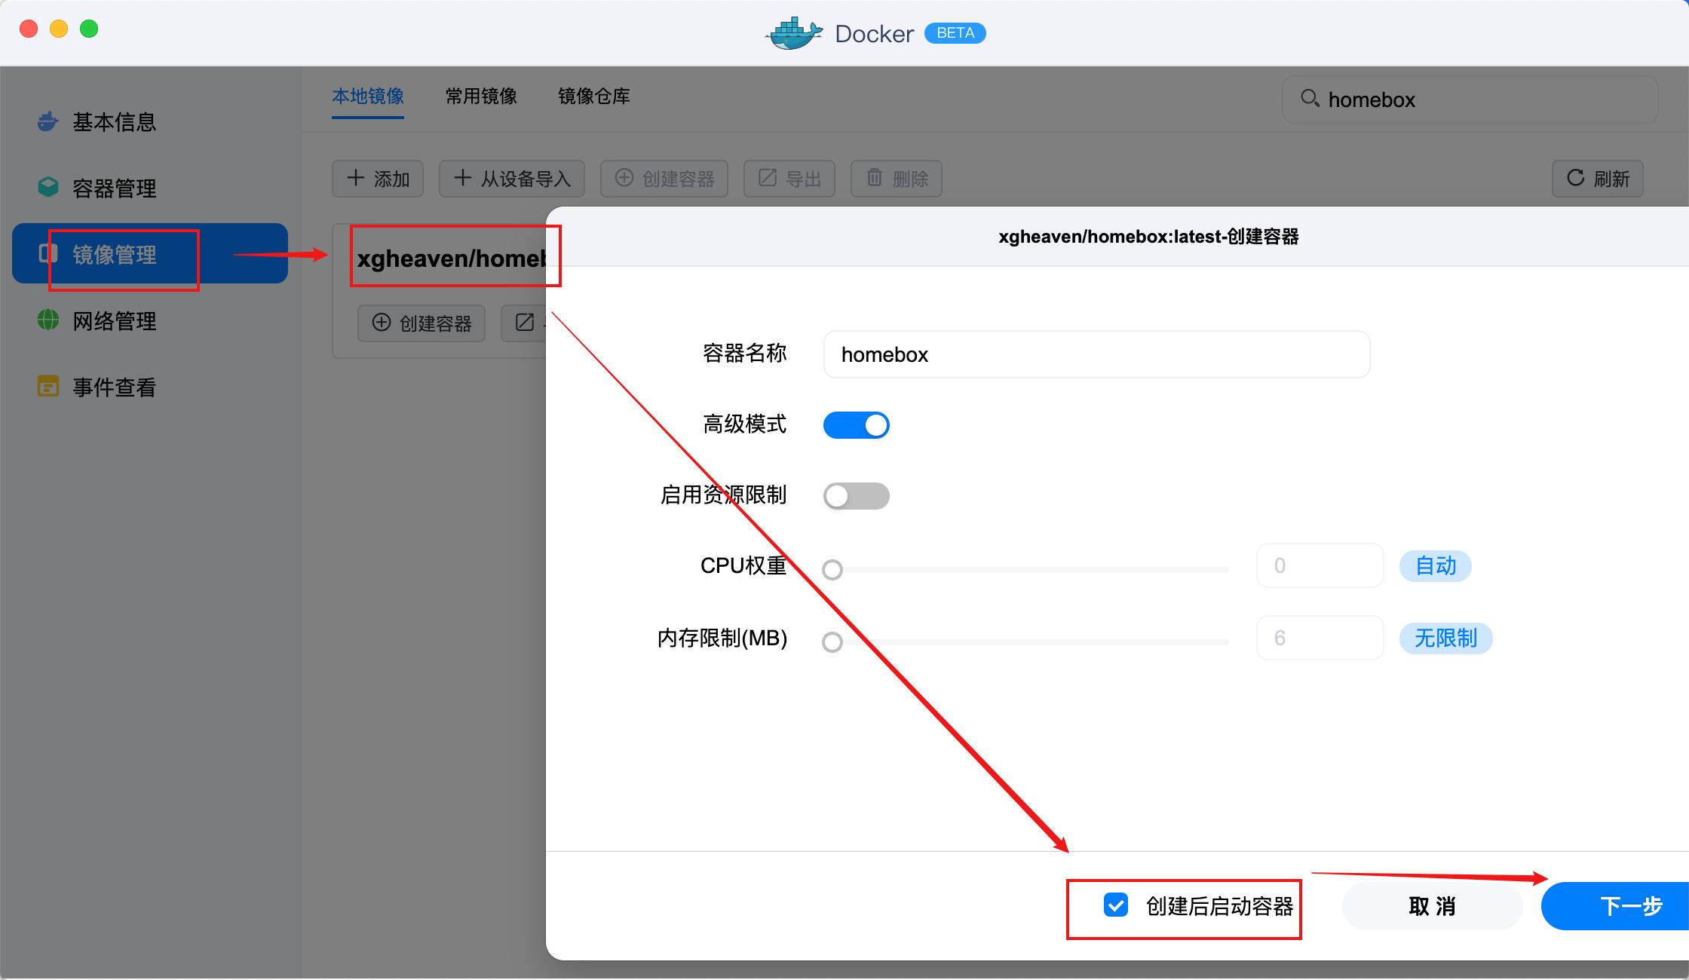
Task: Enable the 启用资源限制 toggle
Action: pos(857,495)
